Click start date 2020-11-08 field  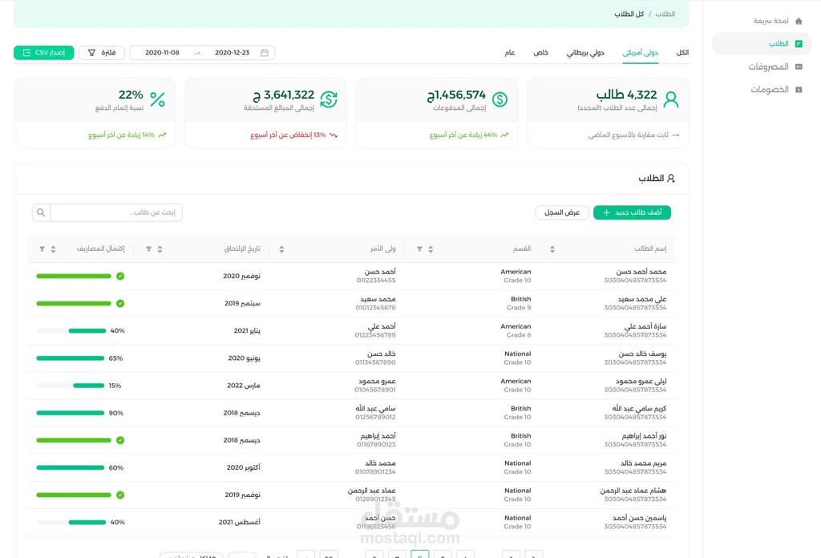pyautogui.click(x=162, y=53)
